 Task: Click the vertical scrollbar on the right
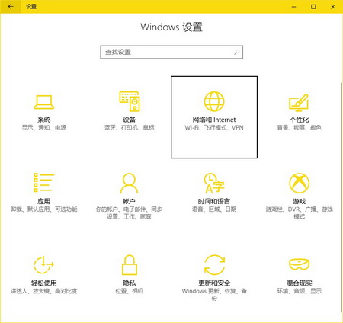(x=341, y=197)
